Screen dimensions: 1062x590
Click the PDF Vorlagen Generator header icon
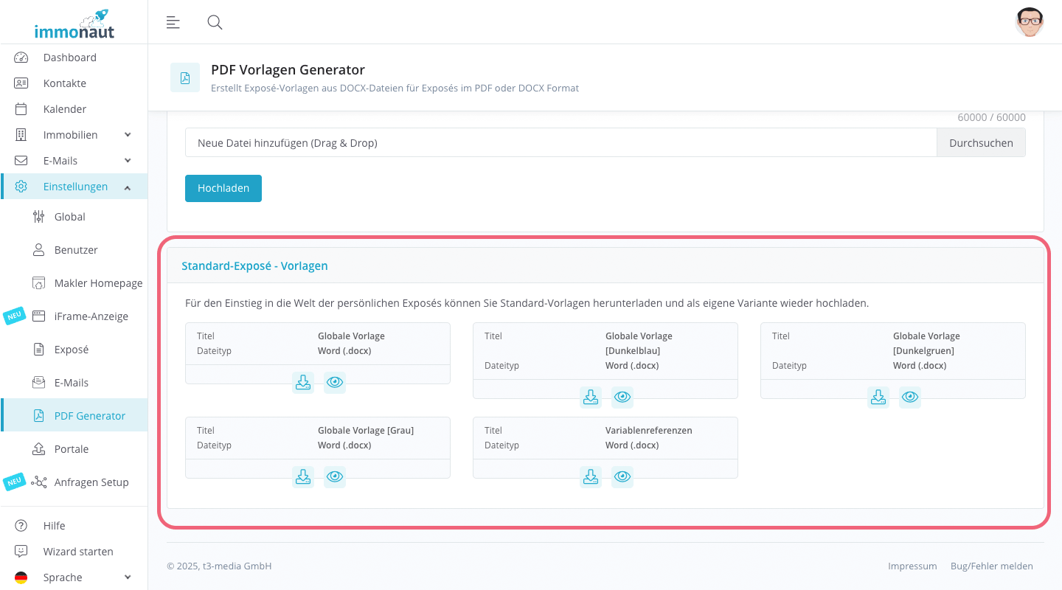click(185, 77)
